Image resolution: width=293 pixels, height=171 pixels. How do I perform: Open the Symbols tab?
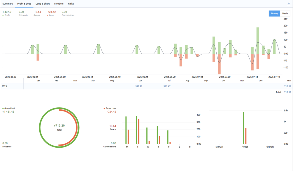coord(59,4)
